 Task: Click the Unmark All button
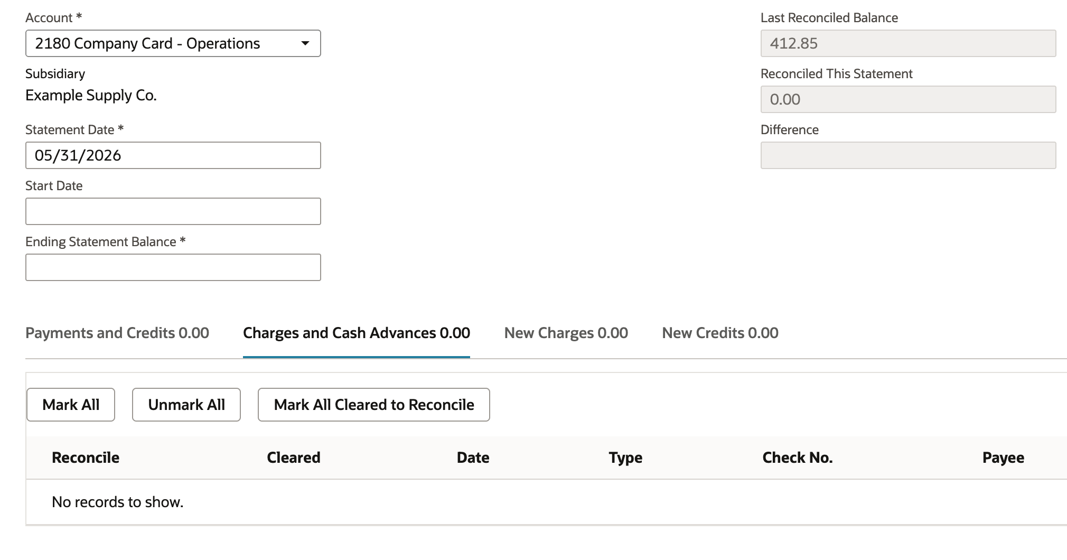coord(186,405)
